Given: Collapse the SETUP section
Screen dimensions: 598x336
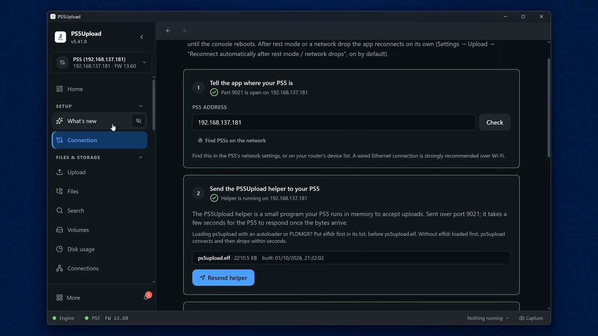Looking at the screenshot, I should coord(141,106).
